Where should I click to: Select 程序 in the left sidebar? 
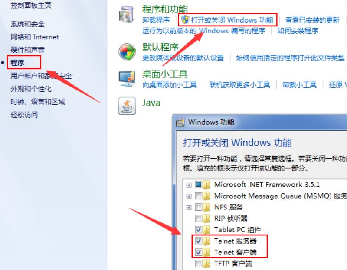pyautogui.click(x=17, y=63)
